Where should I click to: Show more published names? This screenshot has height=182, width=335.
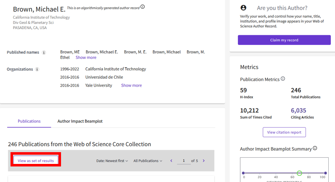tap(86, 58)
